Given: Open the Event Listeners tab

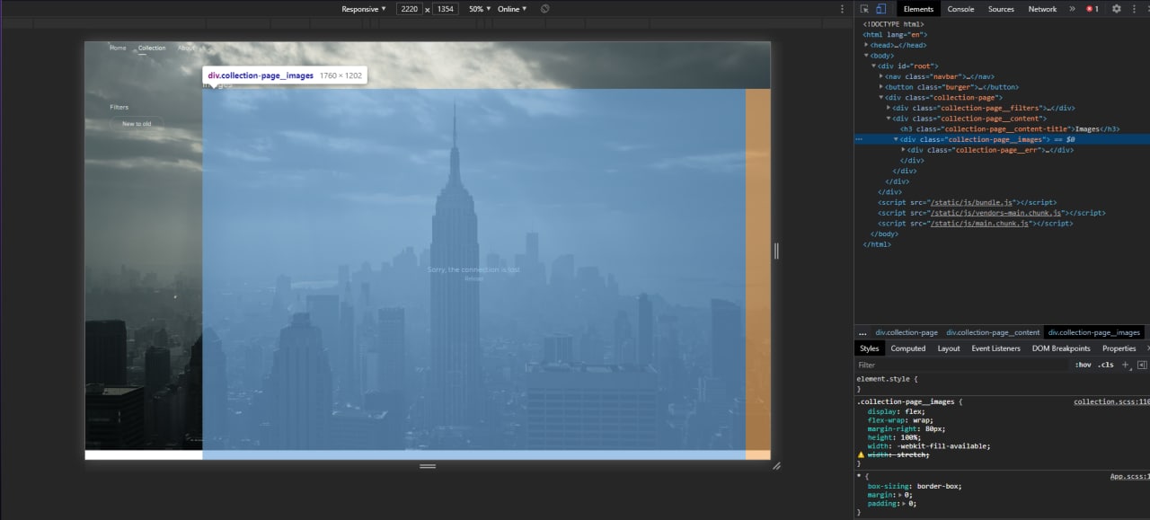Looking at the screenshot, I should click(995, 348).
